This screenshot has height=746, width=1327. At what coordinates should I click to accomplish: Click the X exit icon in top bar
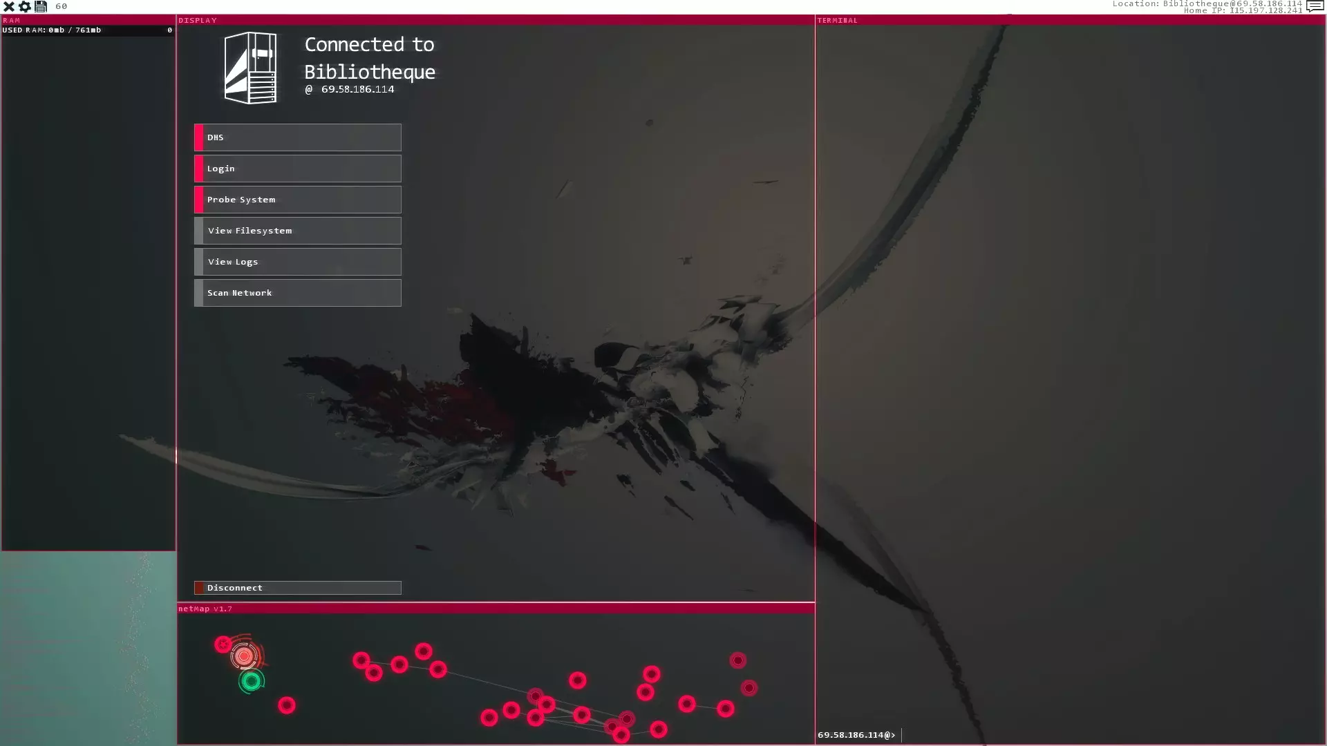(9, 6)
